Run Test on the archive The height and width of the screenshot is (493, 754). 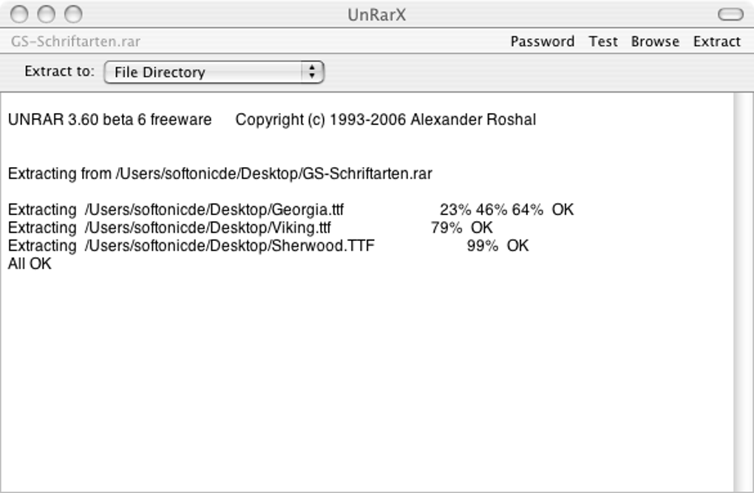(602, 41)
